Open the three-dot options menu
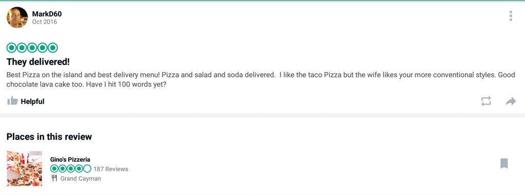 pos(510,16)
